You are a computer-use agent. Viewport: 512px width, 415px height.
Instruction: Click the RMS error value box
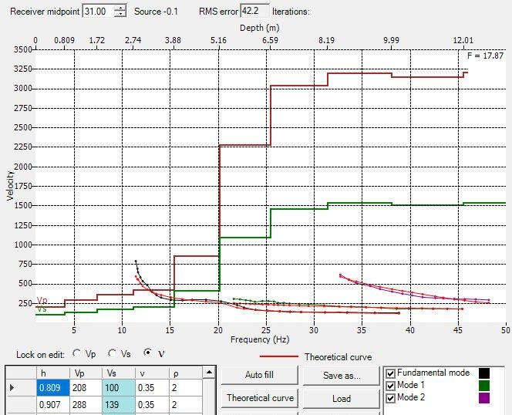254,12
